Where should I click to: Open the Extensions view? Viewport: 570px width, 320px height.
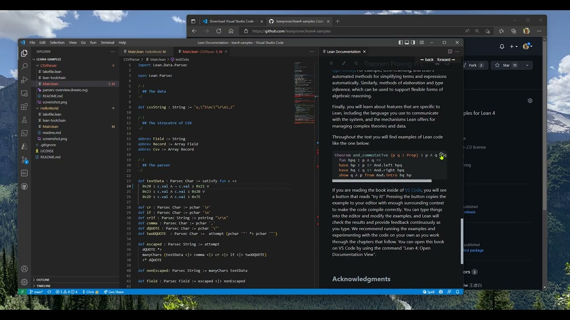pos(24,107)
